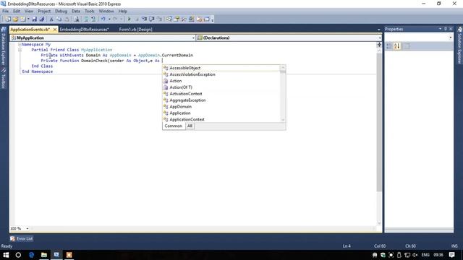Screen dimensions: 463x260
Task: Switch to the EmbeddingDlltoResources tab
Action: point(85,30)
